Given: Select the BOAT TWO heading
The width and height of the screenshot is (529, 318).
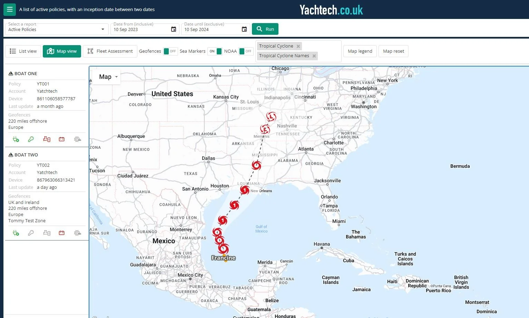Looking at the screenshot, I should [26, 155].
